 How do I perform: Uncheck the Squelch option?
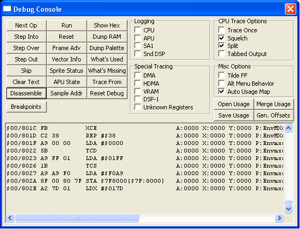coord(221,38)
